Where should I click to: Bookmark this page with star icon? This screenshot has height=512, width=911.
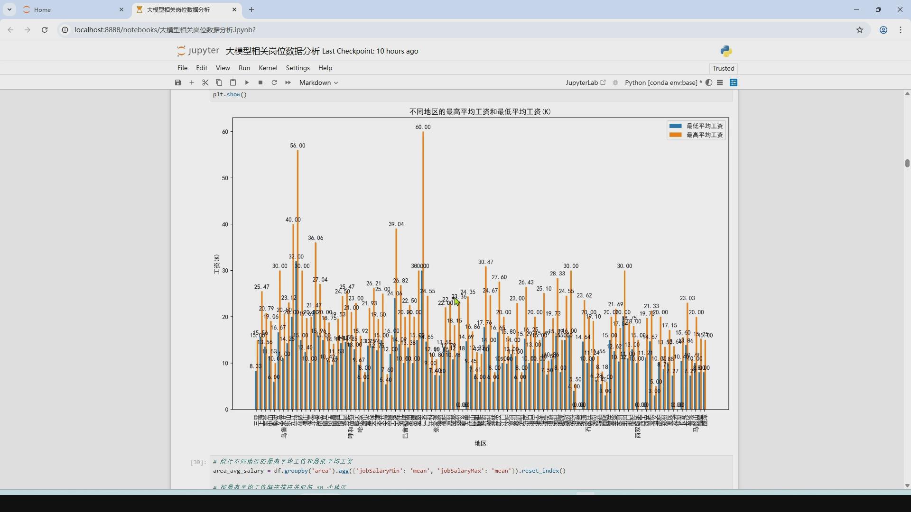[860, 30]
